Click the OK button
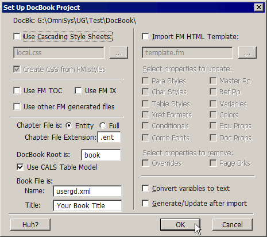This screenshot has width=267, height=237. point(180,224)
